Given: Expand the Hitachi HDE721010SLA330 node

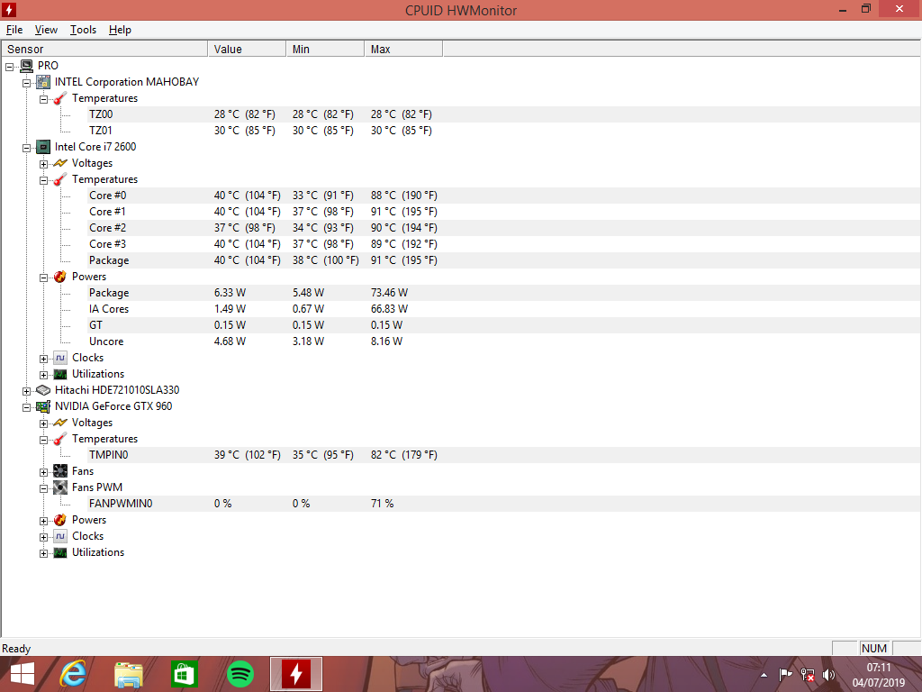Looking at the screenshot, I should click(x=26, y=391).
